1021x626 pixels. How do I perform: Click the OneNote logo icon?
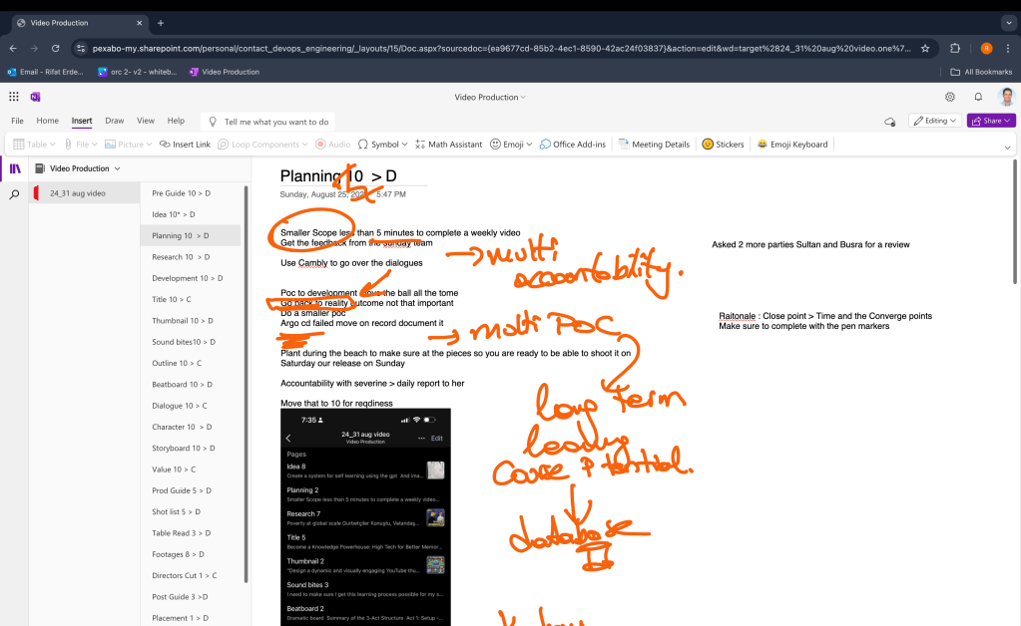[35, 97]
